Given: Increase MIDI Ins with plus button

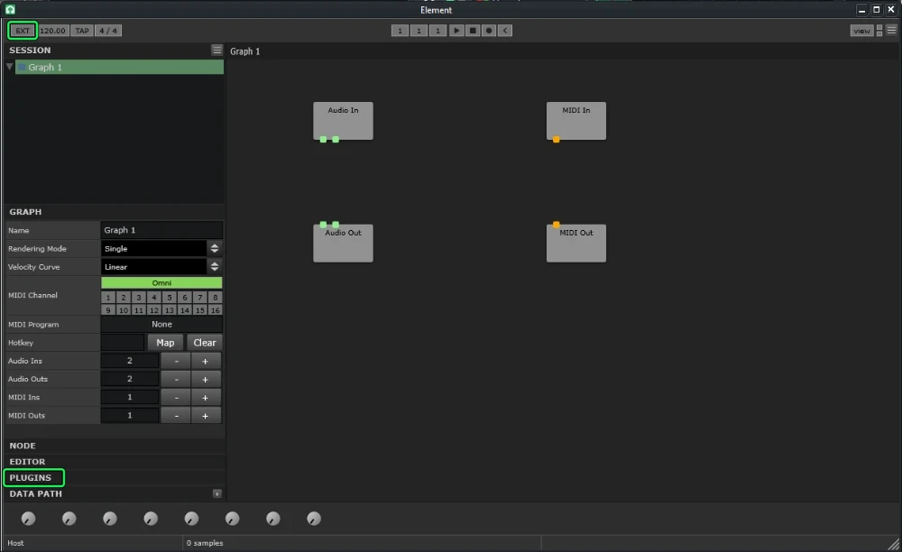Looking at the screenshot, I should tap(205, 398).
